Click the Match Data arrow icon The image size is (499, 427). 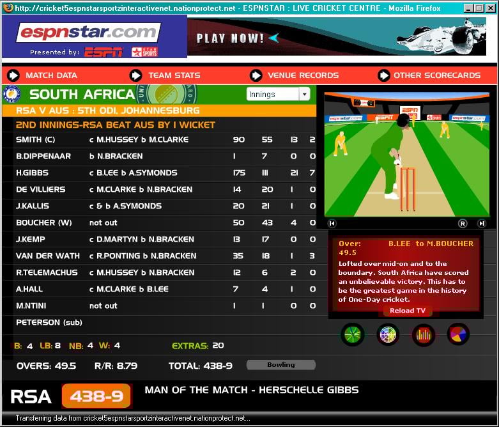coord(13,75)
